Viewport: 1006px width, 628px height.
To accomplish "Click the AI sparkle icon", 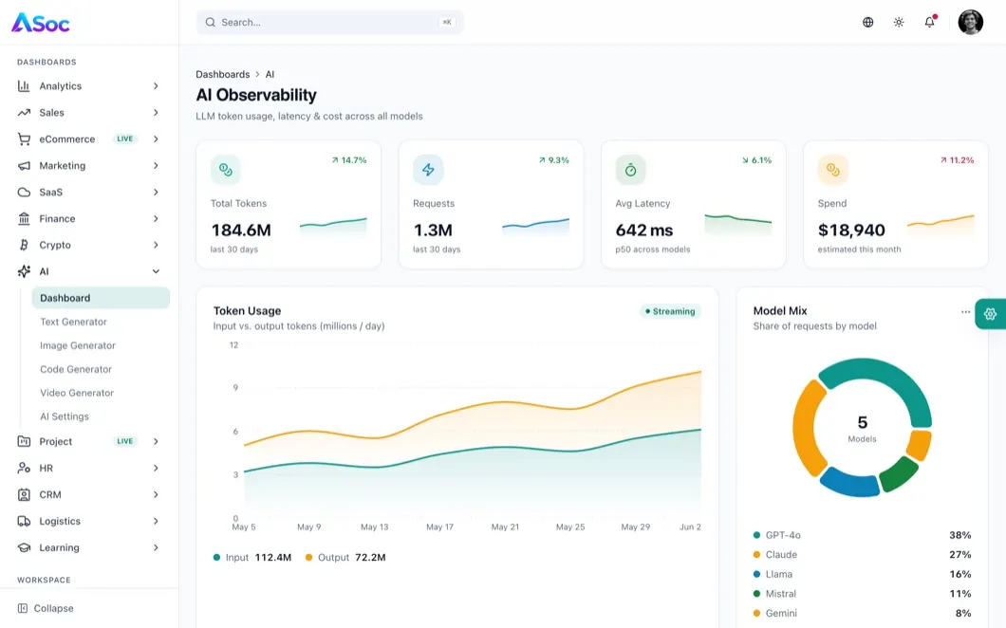I will (x=24, y=271).
